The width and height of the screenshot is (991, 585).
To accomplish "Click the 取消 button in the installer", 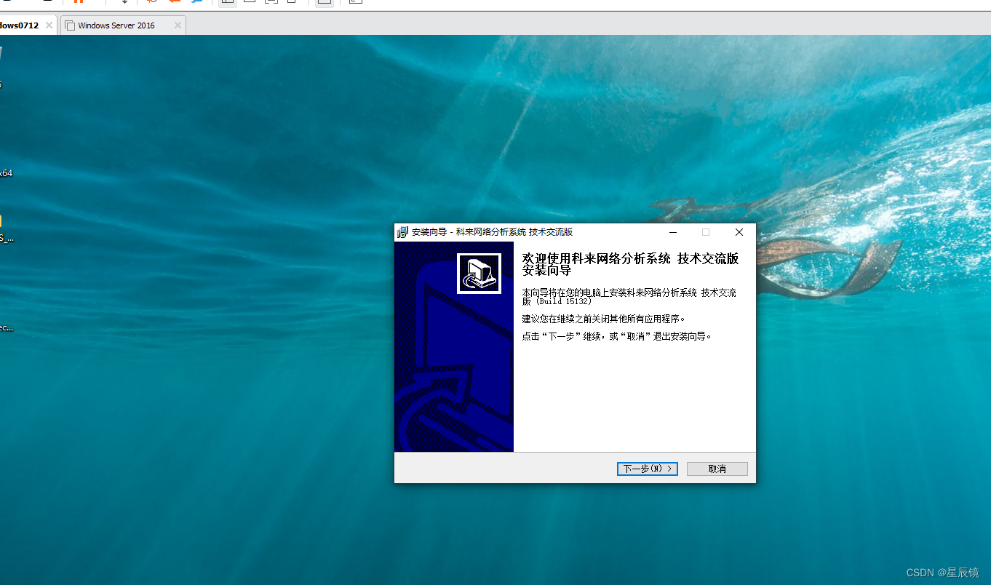I will [717, 469].
